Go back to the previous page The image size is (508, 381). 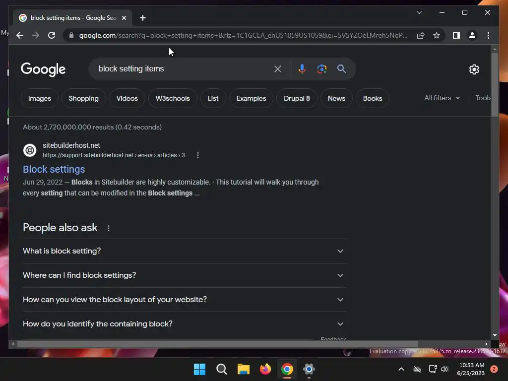pos(20,35)
